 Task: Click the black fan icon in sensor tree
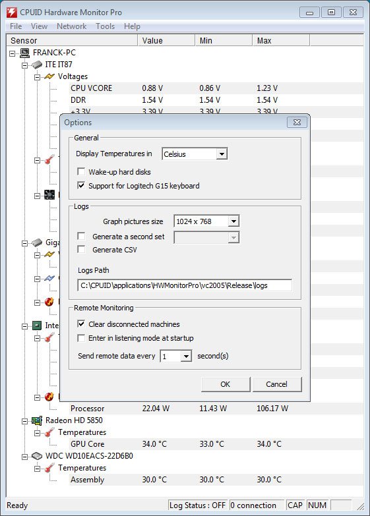click(49, 195)
